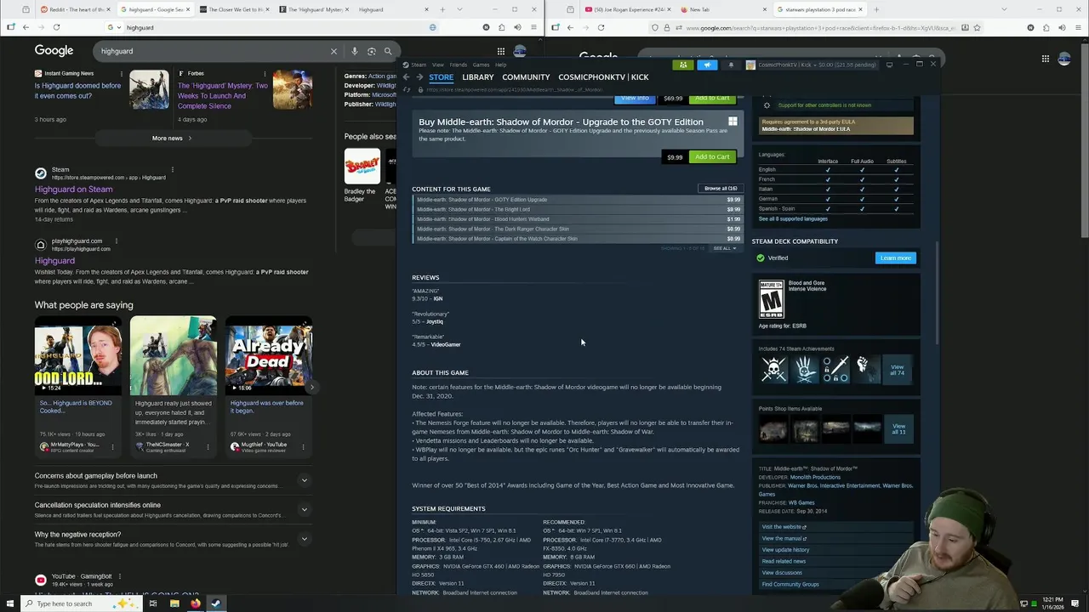The image size is (1089, 612).
Task: Open the Google apps grid in left browser
Action: click(500, 51)
